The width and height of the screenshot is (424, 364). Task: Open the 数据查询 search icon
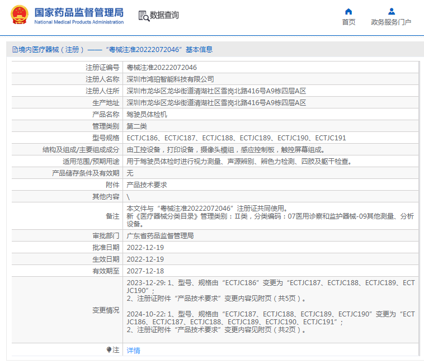[144, 16]
